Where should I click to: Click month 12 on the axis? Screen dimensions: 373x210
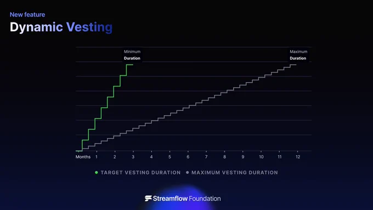[298, 157]
